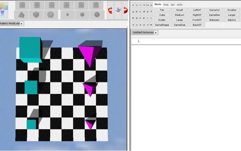This screenshot has width=241, height=151.
Task: Insert the Cube predicate
Action: point(162,15)
